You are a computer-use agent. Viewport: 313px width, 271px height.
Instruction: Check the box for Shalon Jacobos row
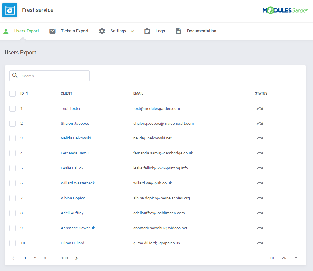[x=13, y=123]
